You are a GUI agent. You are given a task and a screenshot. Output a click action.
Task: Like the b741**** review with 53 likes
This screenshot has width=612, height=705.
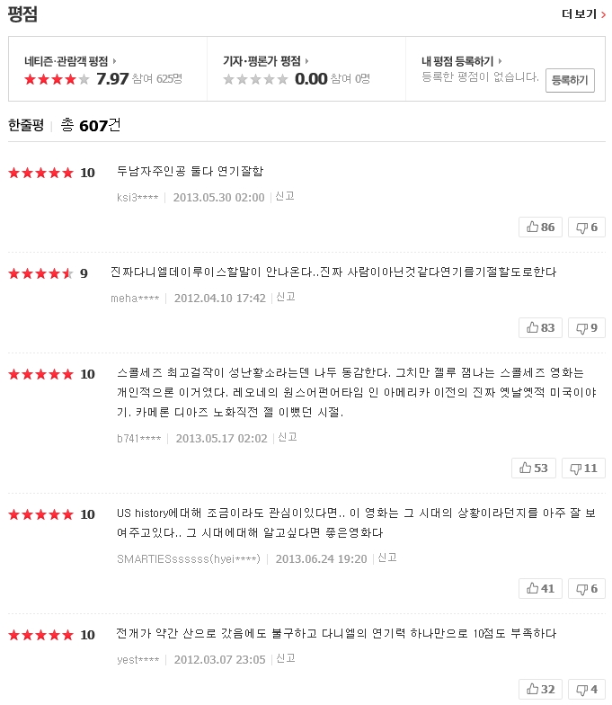[x=534, y=468]
